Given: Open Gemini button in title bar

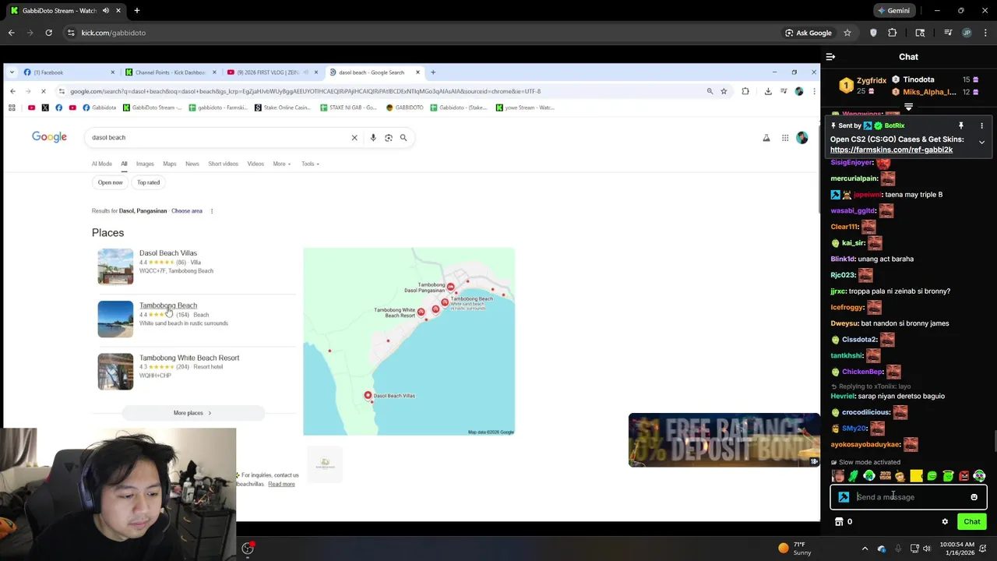Looking at the screenshot, I should (x=893, y=11).
